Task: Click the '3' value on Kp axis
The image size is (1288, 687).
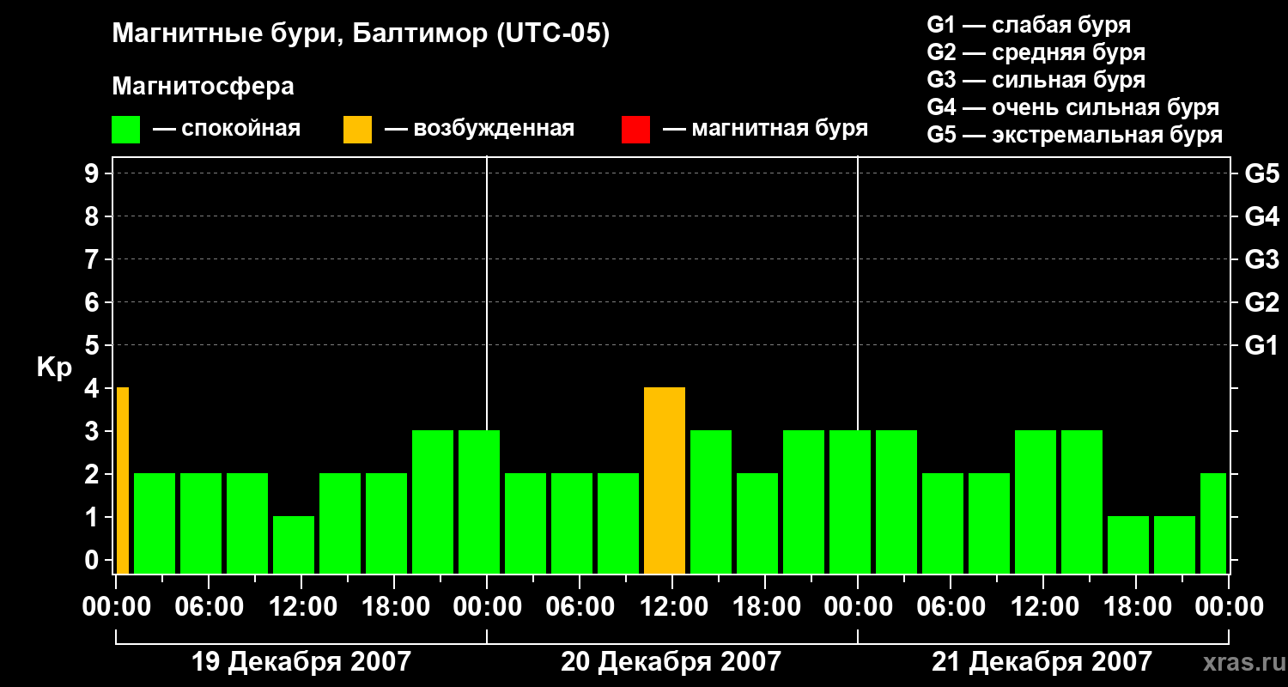Action: (x=93, y=431)
